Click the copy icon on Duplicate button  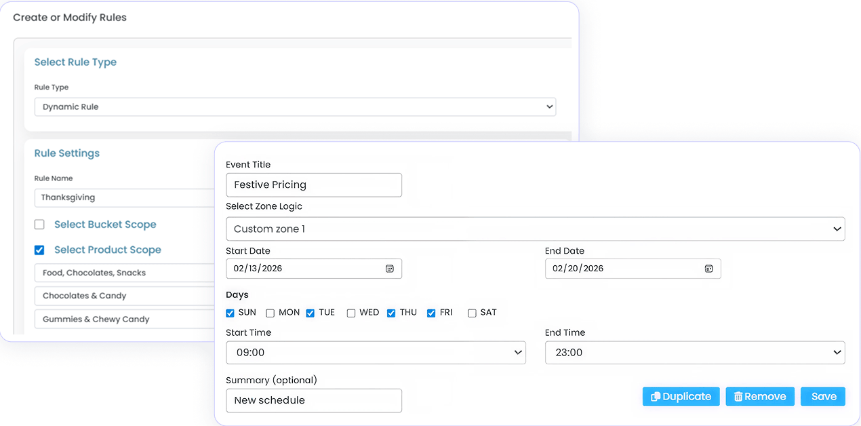(x=654, y=396)
